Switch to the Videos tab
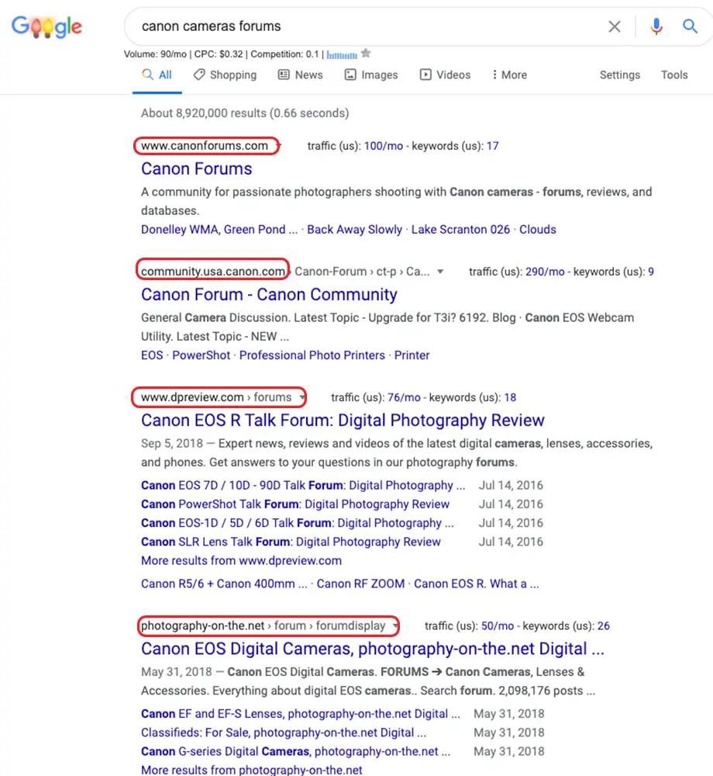This screenshot has width=713, height=776. (x=445, y=74)
